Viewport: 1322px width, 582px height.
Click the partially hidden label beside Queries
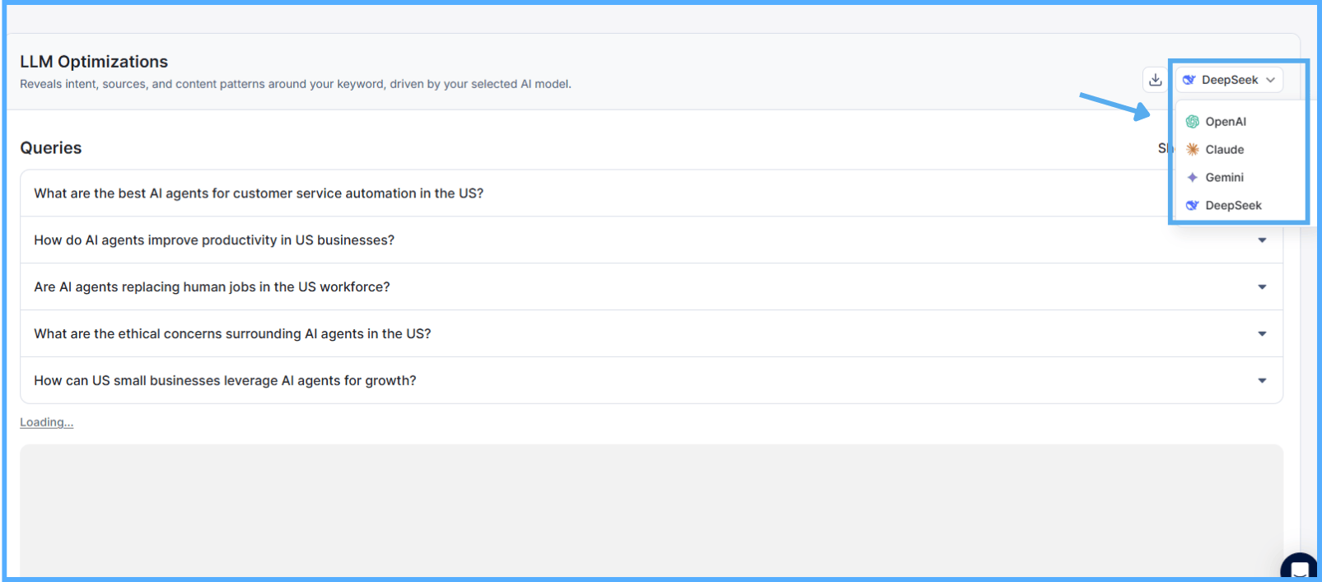point(1162,148)
